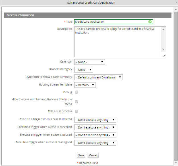The width and height of the screenshot is (178, 166).
Task: Select trigger for when case is reassigned
Action: pos(95,143)
